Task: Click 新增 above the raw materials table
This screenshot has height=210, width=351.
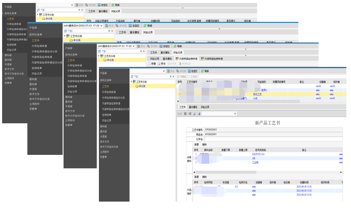Action: pos(196,144)
